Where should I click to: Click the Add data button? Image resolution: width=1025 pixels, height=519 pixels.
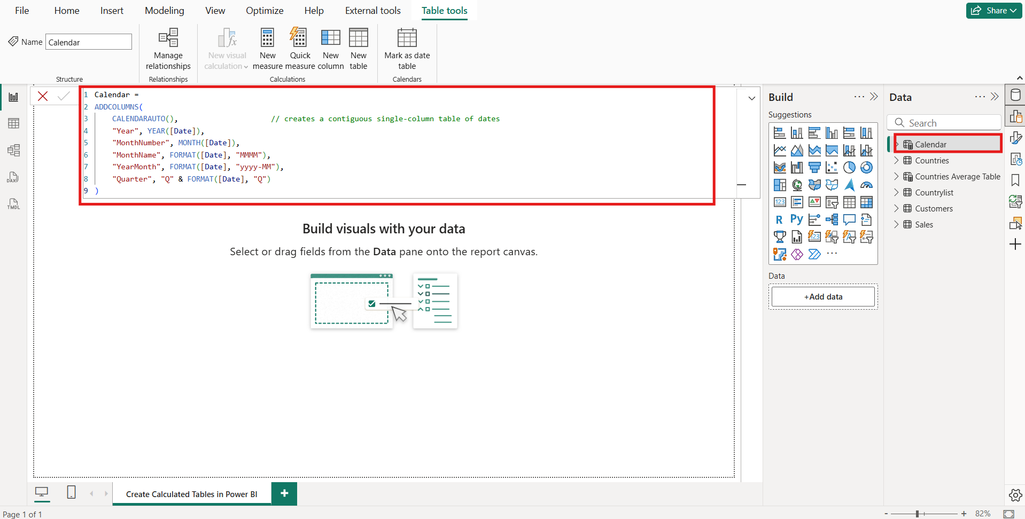coord(823,297)
